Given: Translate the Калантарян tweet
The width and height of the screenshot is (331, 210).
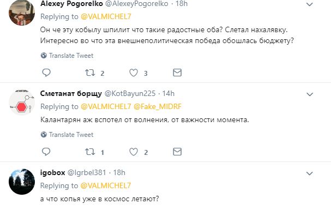Looking at the screenshot, I should pyautogui.click(x=67, y=135).
